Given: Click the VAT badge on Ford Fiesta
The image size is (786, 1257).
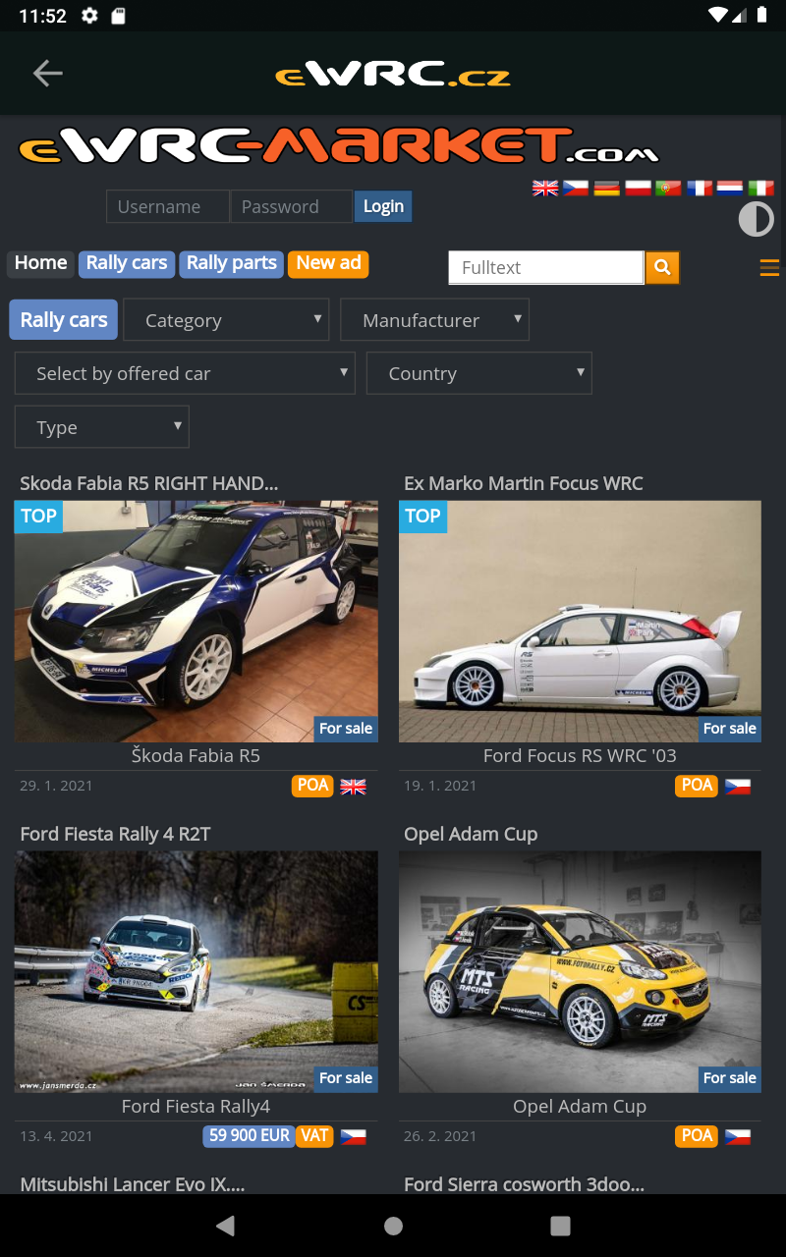Looking at the screenshot, I should click(314, 1136).
